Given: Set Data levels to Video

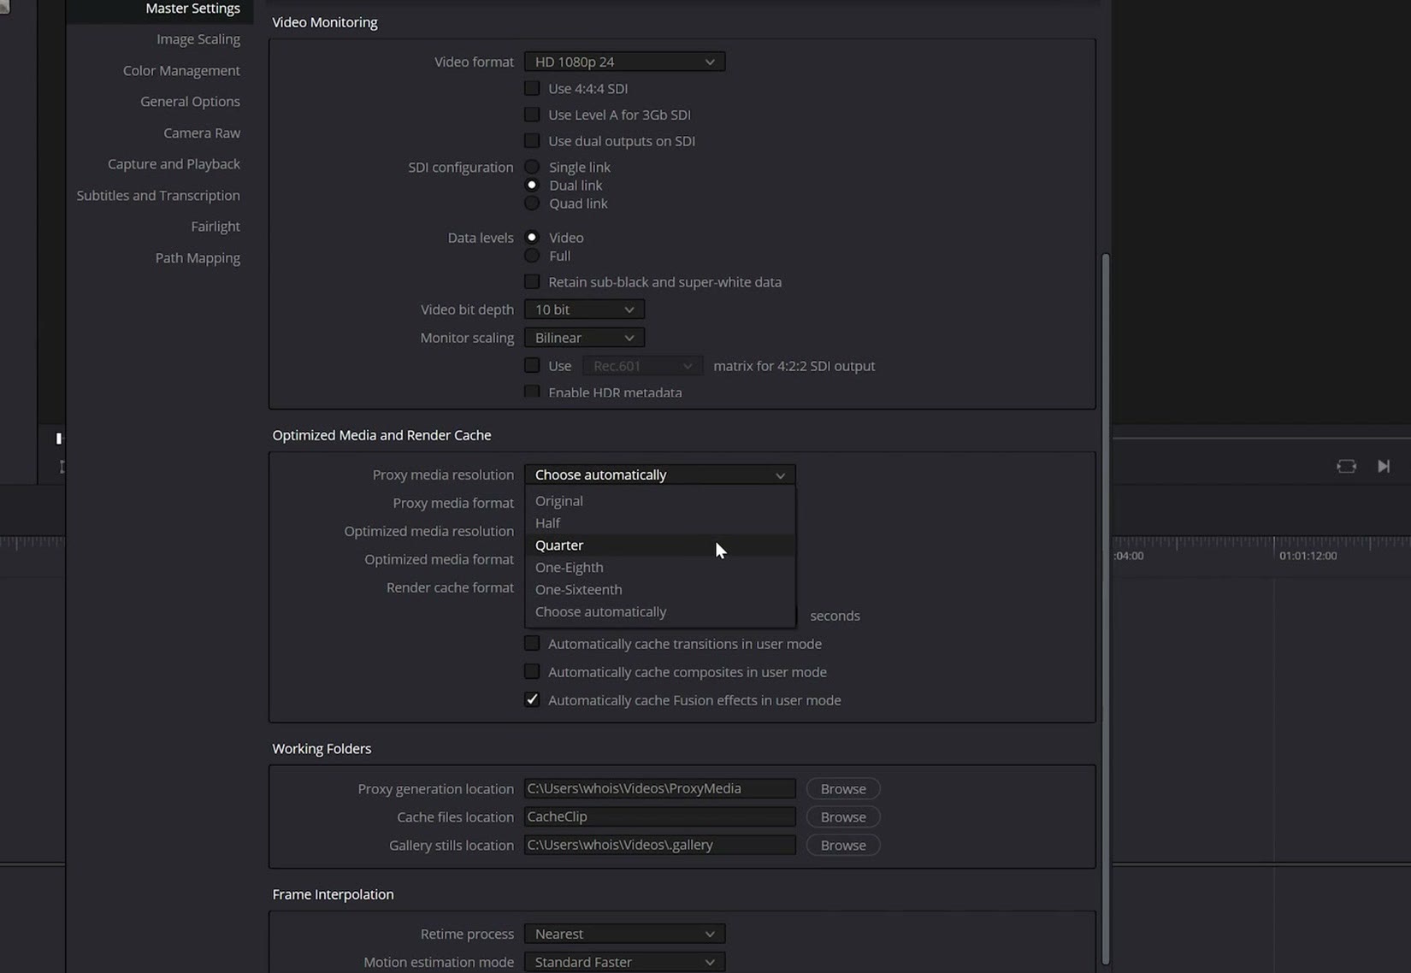Looking at the screenshot, I should (532, 237).
